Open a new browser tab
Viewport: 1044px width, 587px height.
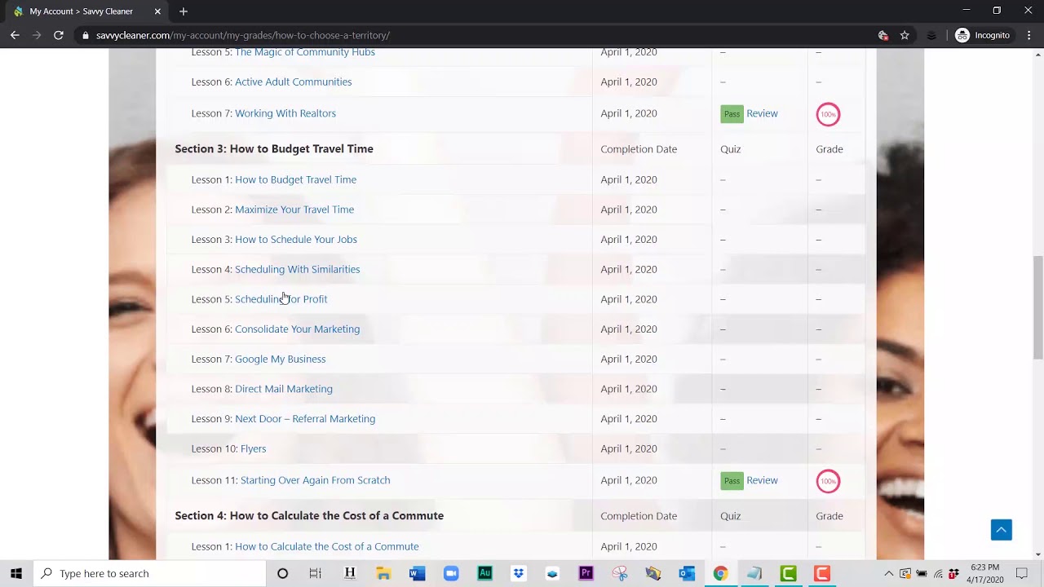184,11
